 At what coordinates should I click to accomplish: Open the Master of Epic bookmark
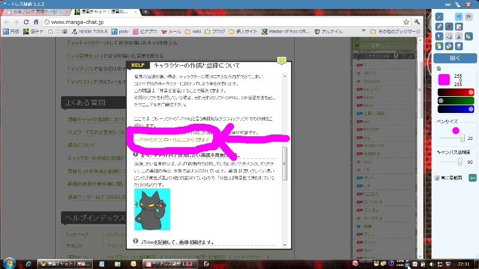286,32
